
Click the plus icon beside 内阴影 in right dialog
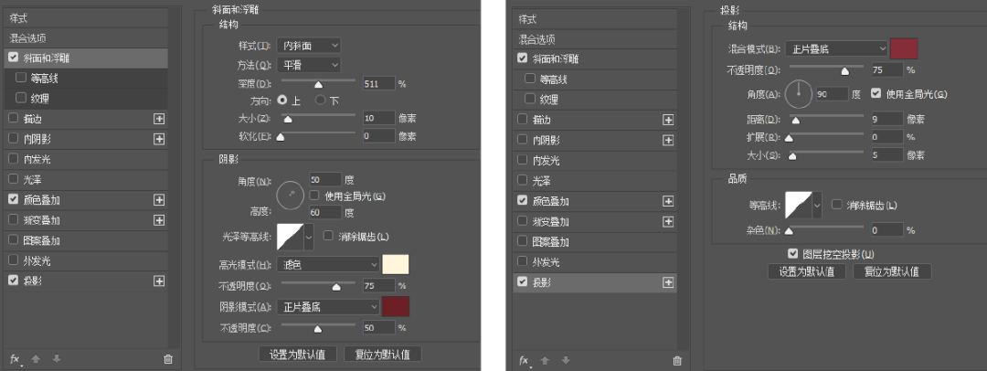(x=668, y=140)
